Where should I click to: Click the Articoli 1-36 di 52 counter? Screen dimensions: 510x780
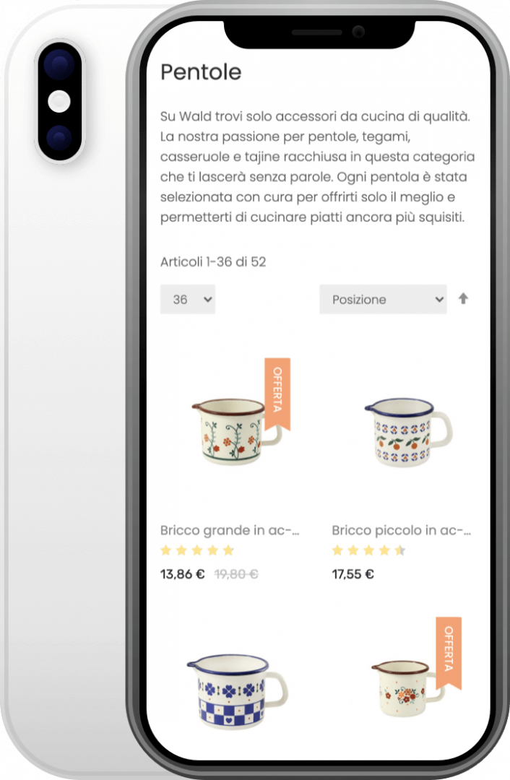(213, 261)
